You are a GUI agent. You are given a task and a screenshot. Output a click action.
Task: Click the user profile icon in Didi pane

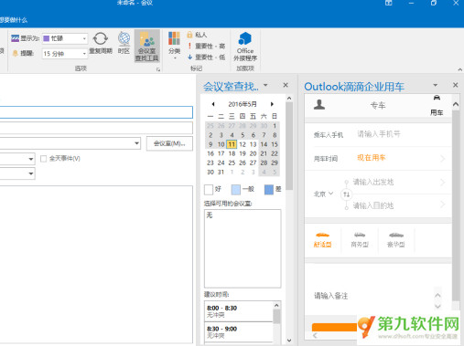[x=319, y=104]
